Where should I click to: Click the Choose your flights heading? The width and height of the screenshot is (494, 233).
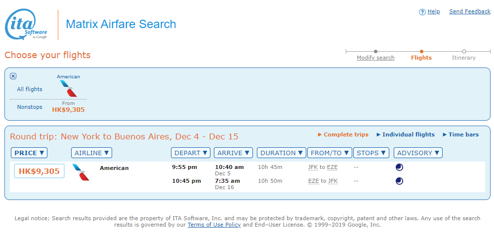pos(47,55)
